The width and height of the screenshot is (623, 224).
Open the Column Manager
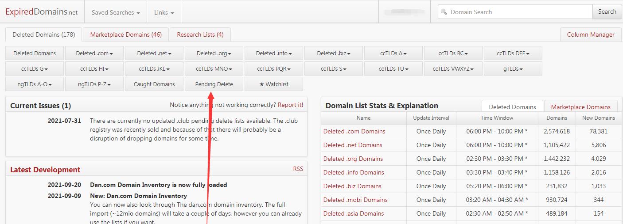[590, 34]
